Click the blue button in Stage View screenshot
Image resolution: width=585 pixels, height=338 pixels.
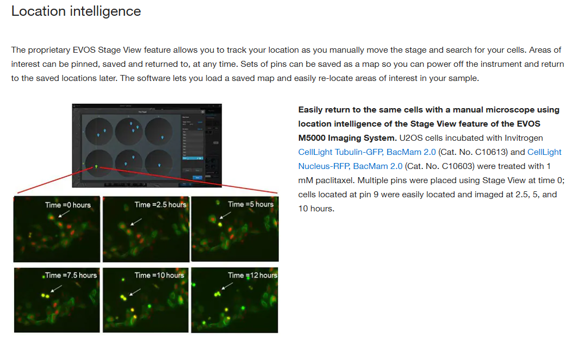pyautogui.click(x=197, y=178)
